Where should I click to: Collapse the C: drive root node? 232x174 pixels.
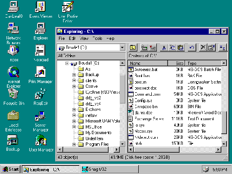click(x=67, y=63)
